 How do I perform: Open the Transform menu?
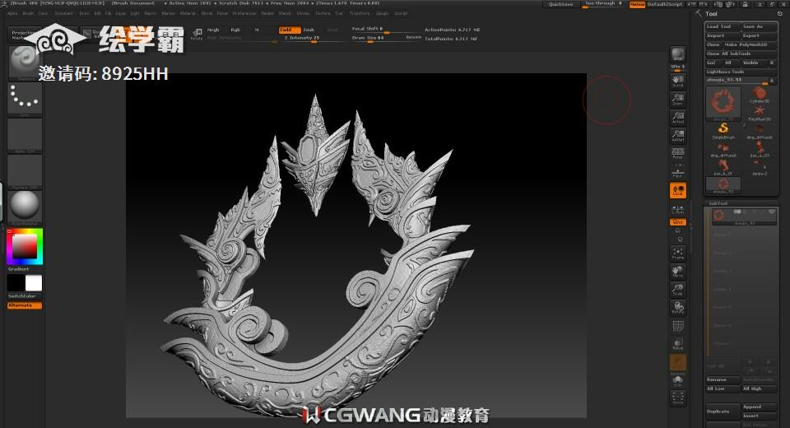(360, 13)
